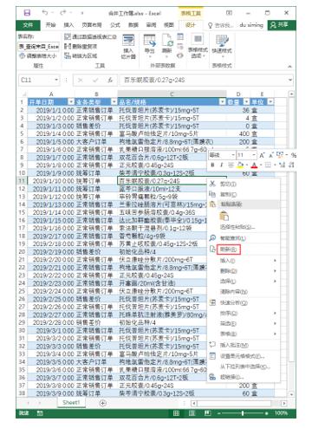Open the font name dropdown in mini toolbar
Viewport: 312px width, 428px height.
click(233, 155)
